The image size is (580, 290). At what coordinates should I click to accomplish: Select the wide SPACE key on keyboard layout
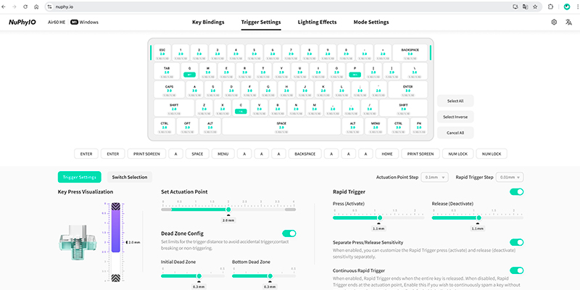pos(281,126)
